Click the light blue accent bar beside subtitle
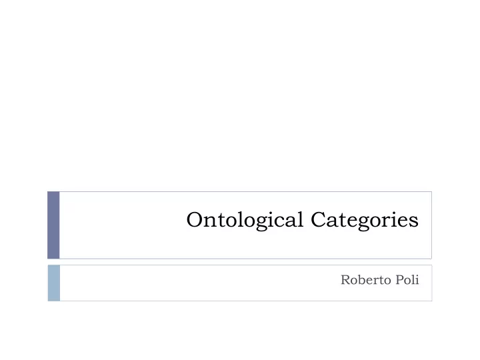This screenshot has width=480, height=360. point(54,283)
